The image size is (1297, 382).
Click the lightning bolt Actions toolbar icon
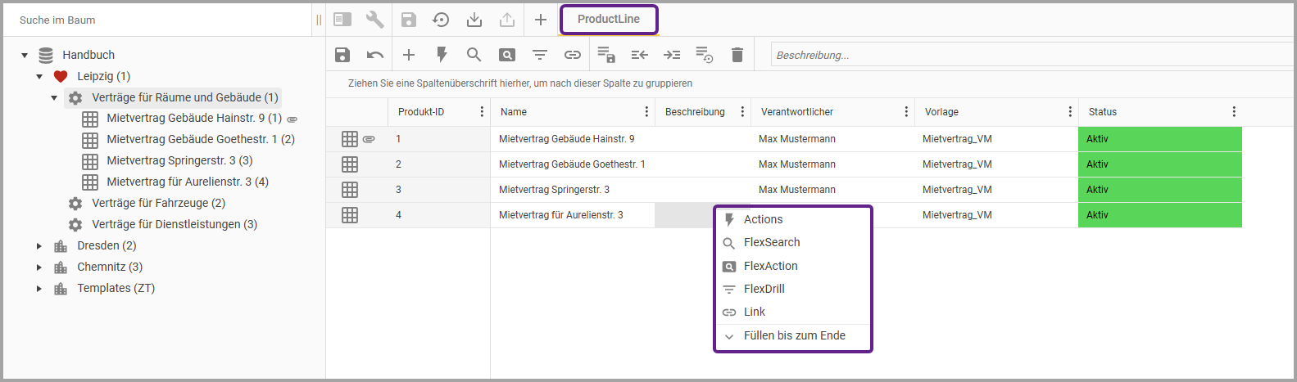442,55
